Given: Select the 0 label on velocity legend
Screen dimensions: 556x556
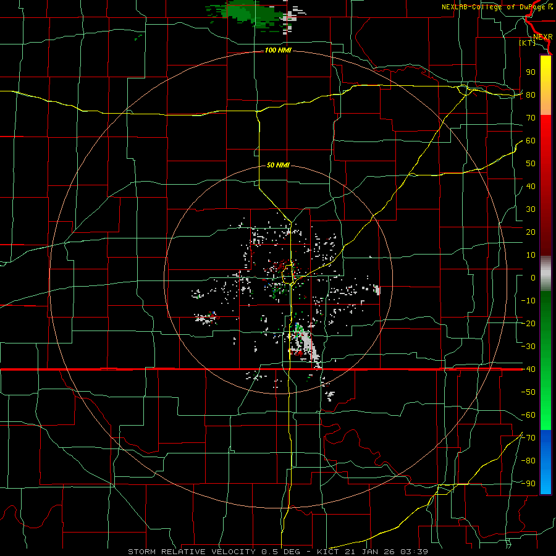Looking at the screenshot, I should point(533,278).
